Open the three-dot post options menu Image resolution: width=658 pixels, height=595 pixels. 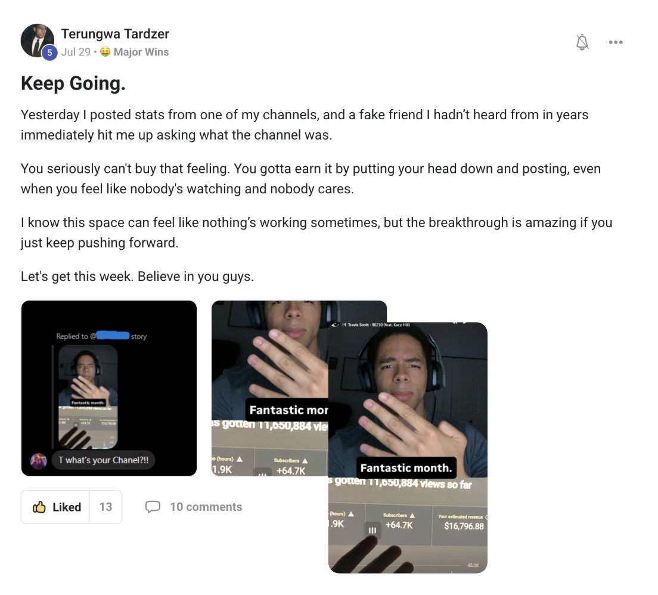click(x=616, y=42)
